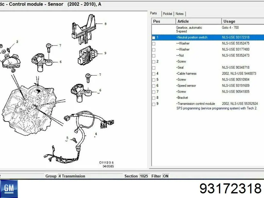Click callout number 2 in diagram
The height and width of the screenshot is (198, 264).
17,42
